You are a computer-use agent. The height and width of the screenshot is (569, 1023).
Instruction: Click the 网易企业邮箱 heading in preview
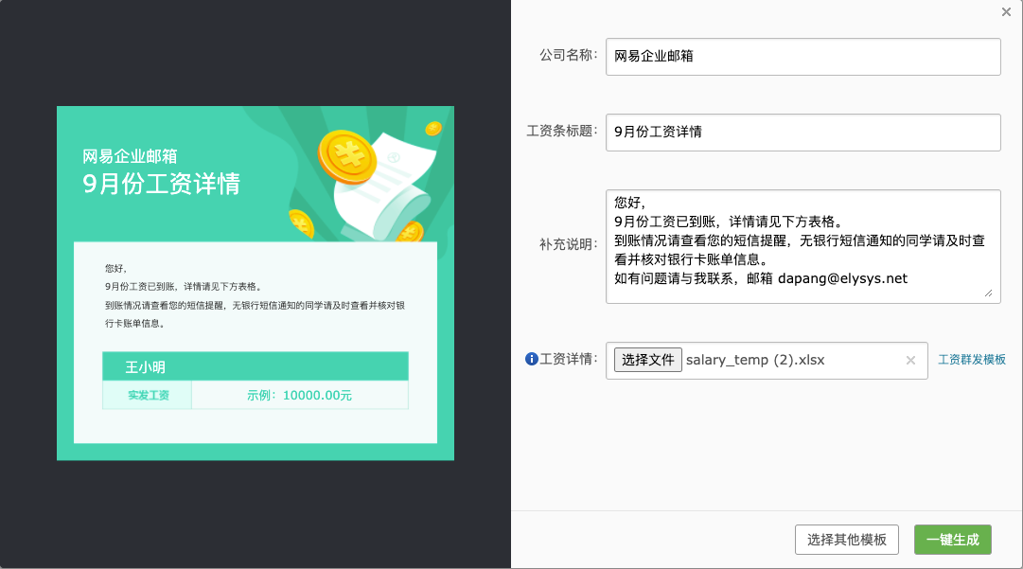click(130, 156)
